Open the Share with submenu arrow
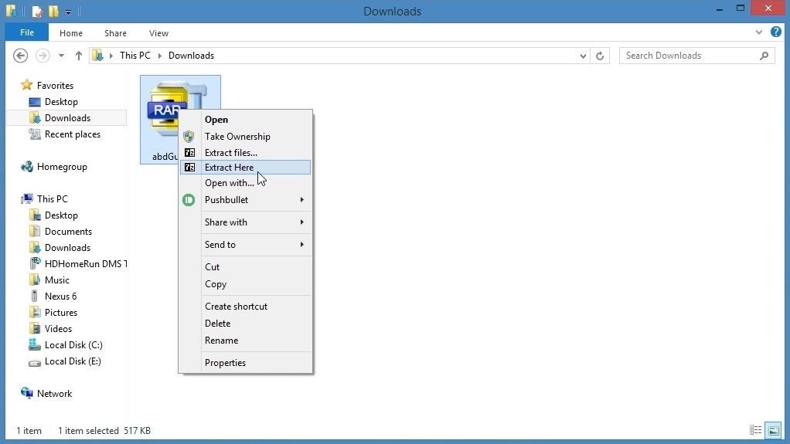The height and width of the screenshot is (444, 790). (x=301, y=222)
